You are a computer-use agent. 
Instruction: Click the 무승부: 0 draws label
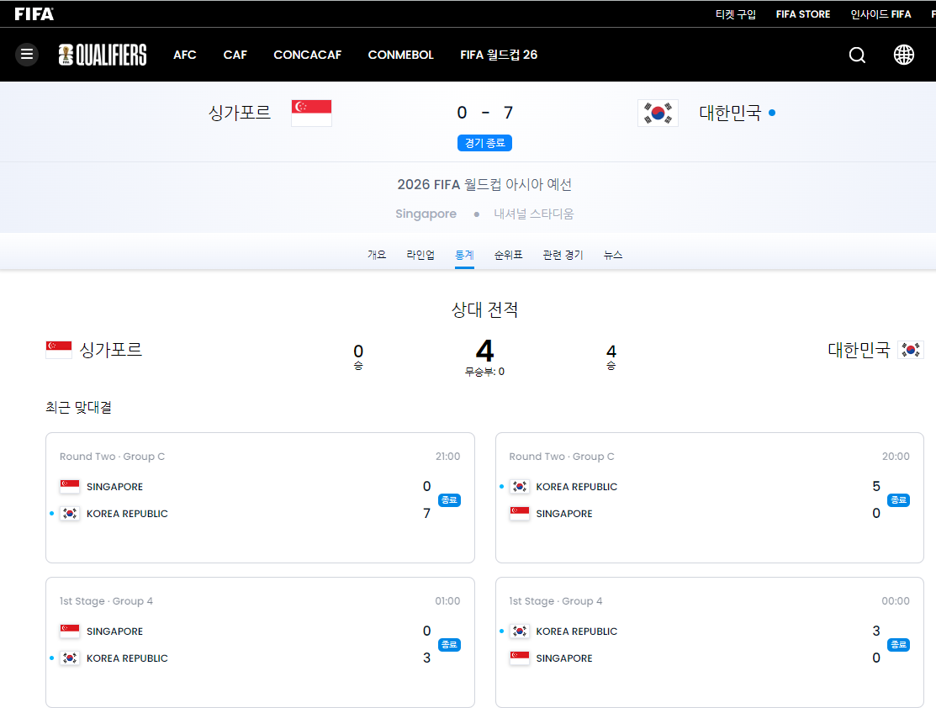click(484, 372)
